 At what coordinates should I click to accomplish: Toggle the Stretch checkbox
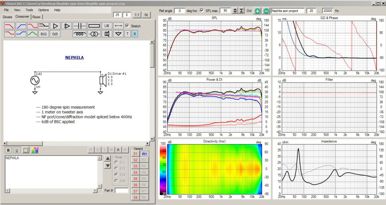(127, 26)
